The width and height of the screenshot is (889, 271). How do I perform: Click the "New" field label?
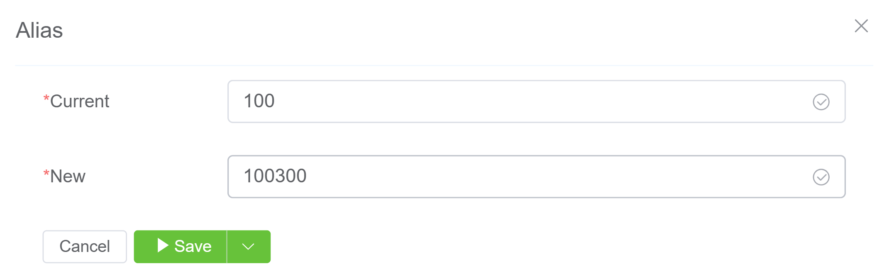click(68, 177)
